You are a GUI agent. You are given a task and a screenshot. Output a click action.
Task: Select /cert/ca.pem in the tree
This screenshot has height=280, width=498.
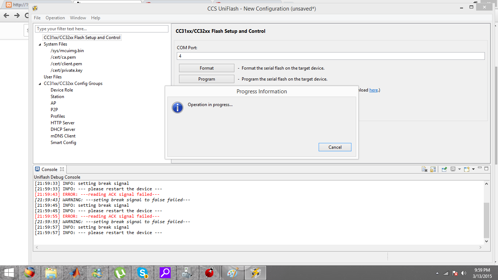63,57
